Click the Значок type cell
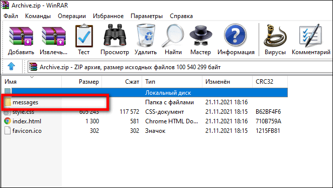This screenshot has height=188, width=333. pos(155,131)
